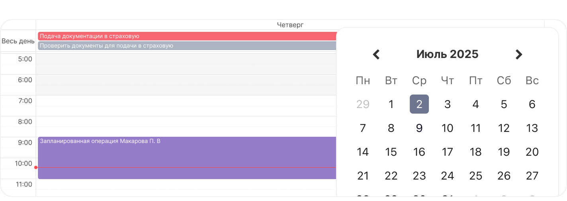The height and width of the screenshot is (201, 567).
Task: Open the Июль 2025 month title
Action: point(447,54)
